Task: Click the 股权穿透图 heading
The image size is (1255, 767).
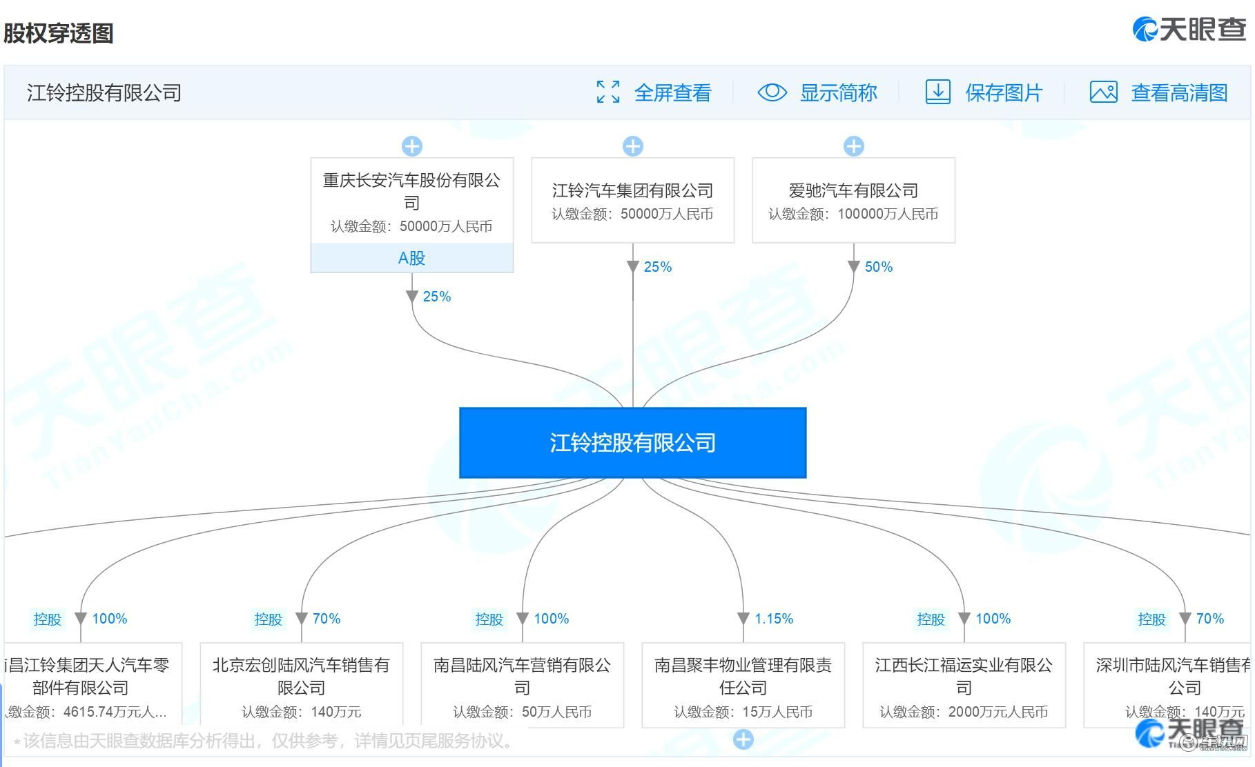Action: pyautogui.click(x=59, y=33)
